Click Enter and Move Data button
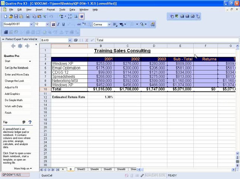This screenshot has width=240, height=179. tap(17, 75)
